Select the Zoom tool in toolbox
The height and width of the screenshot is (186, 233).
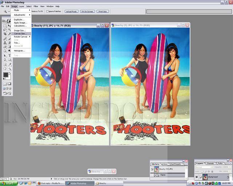tap(9, 69)
